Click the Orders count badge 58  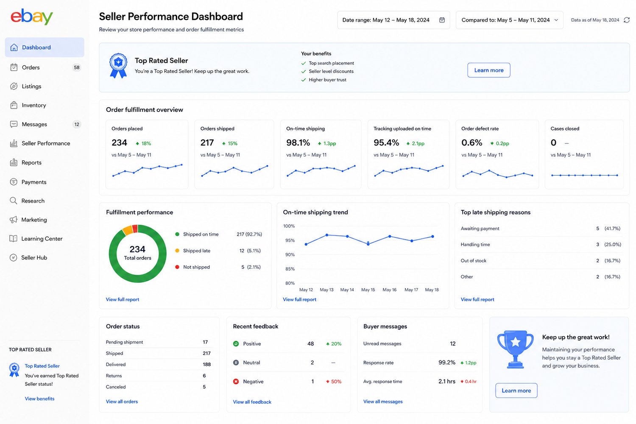pos(77,67)
